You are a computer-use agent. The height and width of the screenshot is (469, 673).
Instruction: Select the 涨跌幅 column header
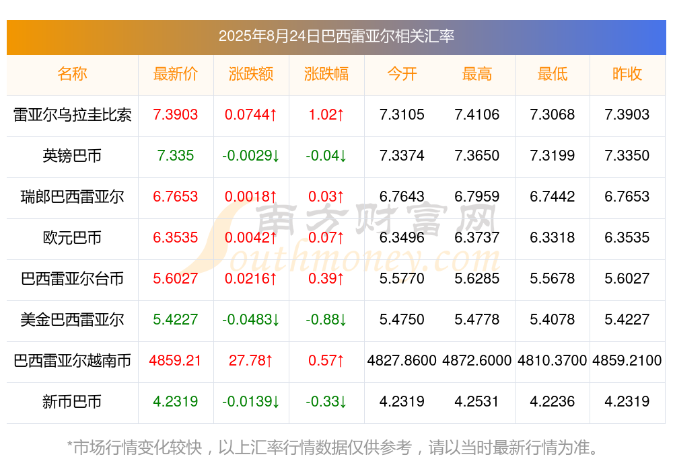click(326, 74)
